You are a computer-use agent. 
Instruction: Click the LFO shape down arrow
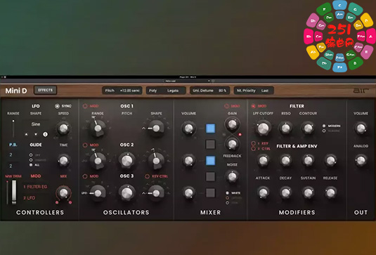36,134
